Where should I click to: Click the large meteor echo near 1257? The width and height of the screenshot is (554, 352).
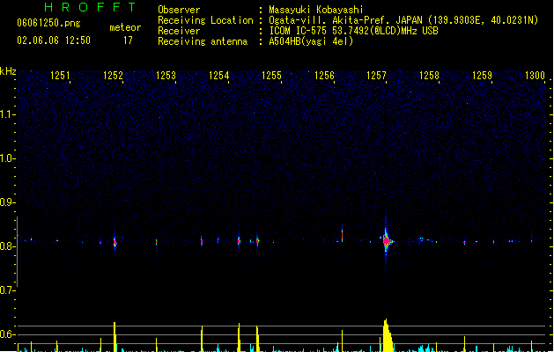387,241
